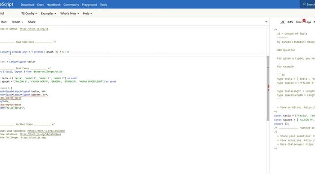315x177 pixels.
Task: Open the Handbook nav link
Action: click(54, 4)
